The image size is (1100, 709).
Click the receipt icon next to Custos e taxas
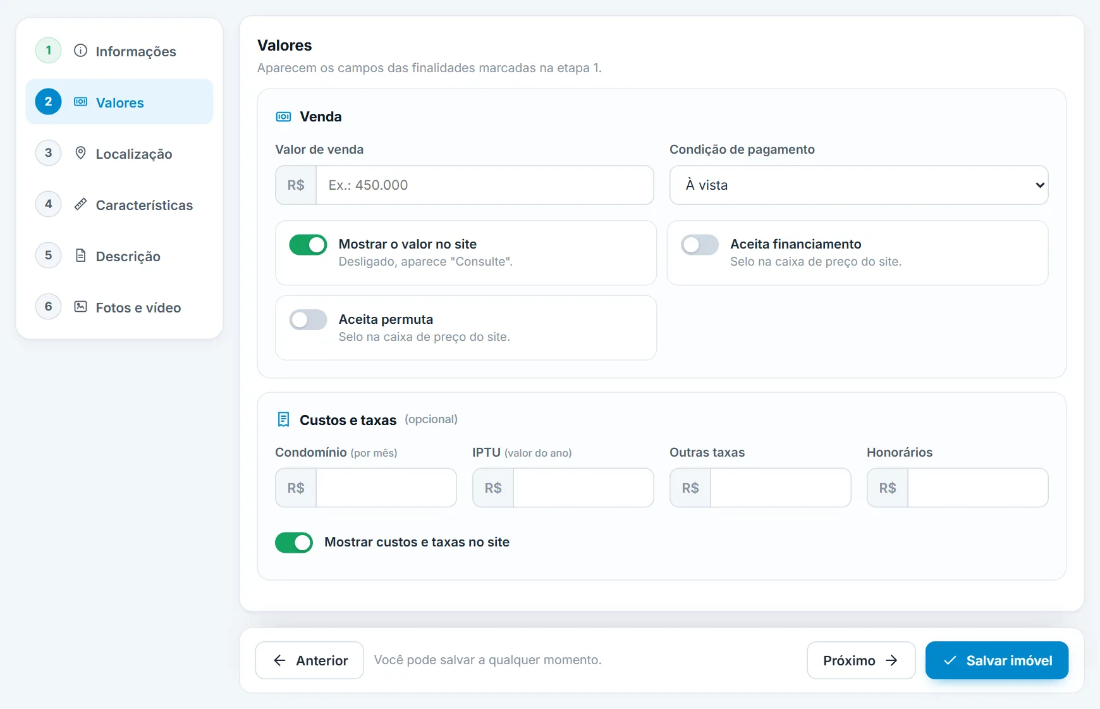[x=283, y=419]
